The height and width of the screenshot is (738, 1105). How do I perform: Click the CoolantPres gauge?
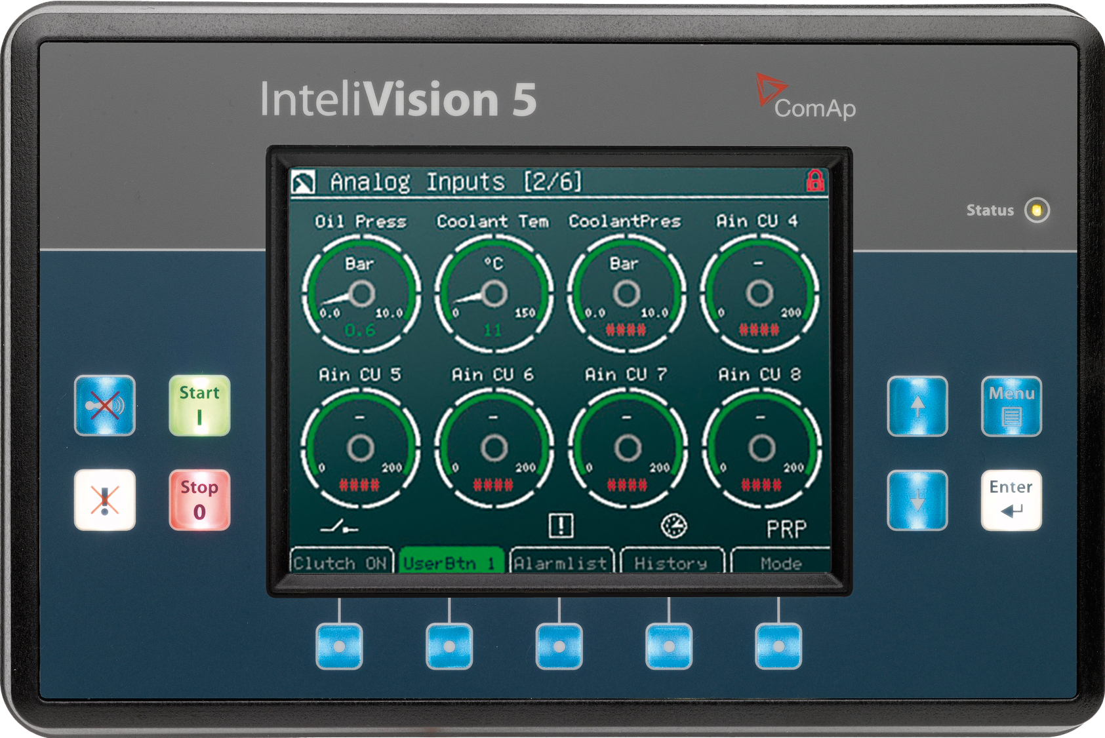(x=626, y=294)
